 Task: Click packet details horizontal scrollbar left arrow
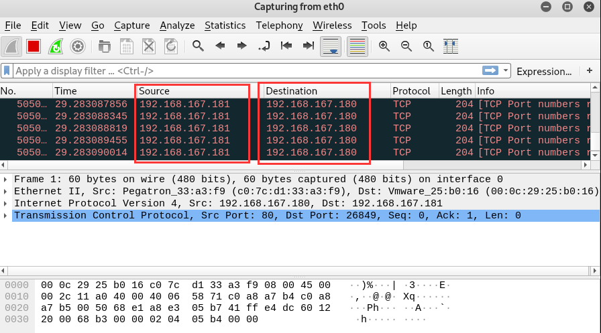coord(3,271)
